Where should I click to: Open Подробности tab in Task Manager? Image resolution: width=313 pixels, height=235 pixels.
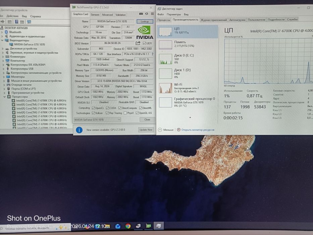pos(276,19)
